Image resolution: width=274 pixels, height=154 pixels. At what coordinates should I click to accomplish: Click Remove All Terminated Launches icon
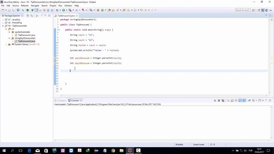tap(223, 101)
